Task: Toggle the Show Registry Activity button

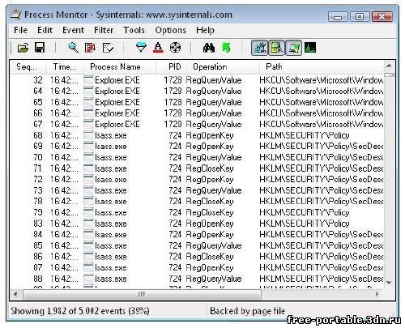Action: 259,48
